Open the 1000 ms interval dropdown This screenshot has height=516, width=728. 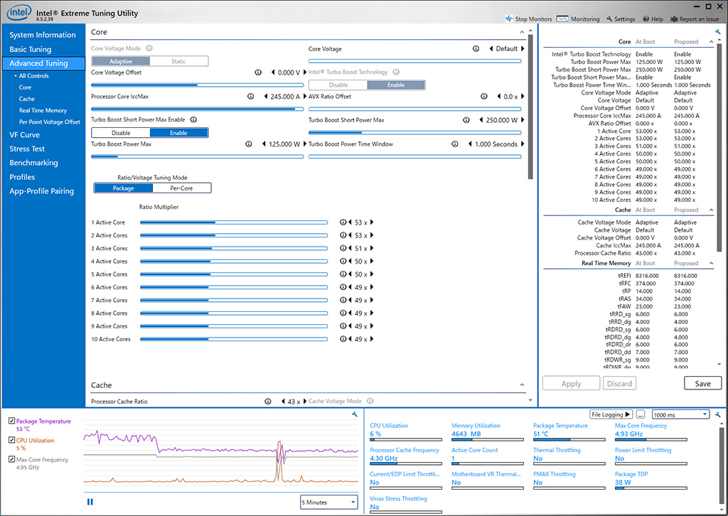point(680,414)
